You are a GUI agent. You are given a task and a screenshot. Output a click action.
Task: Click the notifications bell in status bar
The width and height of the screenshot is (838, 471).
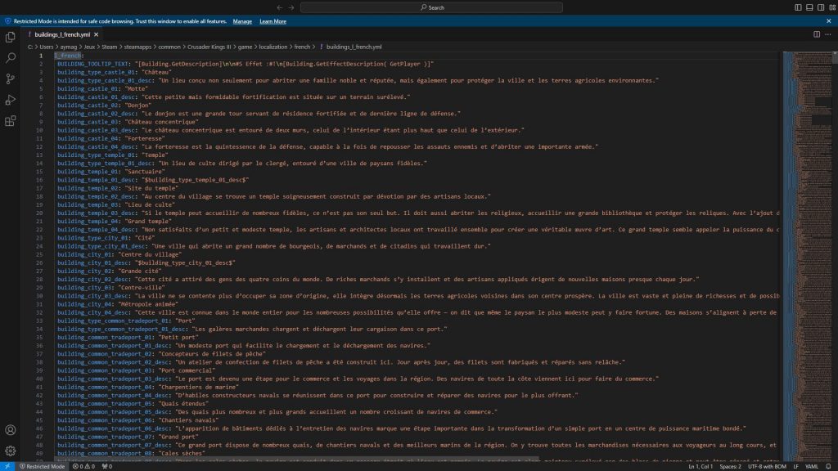pos(828,466)
